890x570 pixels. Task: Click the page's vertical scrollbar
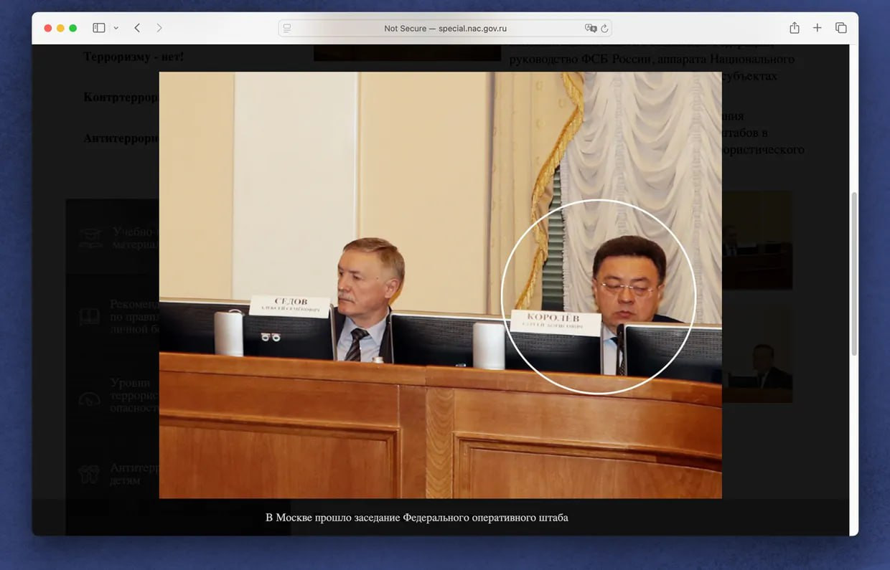coord(853,272)
